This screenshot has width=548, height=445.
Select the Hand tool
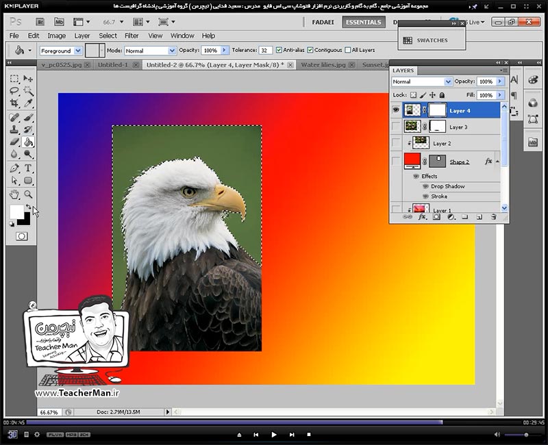coord(14,194)
